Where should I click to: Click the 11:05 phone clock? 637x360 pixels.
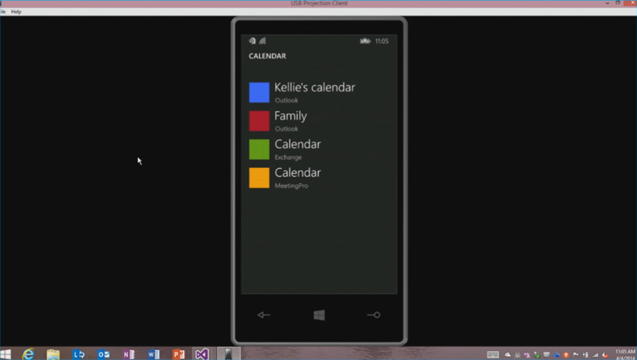click(381, 41)
